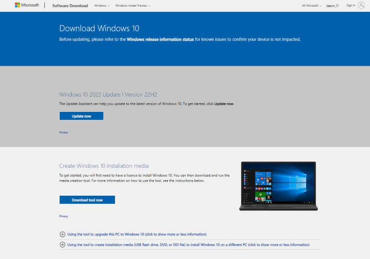Open Privacy link below Update now

pyautogui.click(x=63, y=132)
